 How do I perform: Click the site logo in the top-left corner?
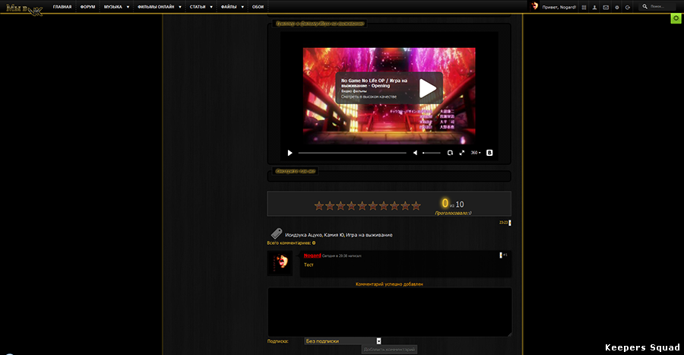click(24, 9)
